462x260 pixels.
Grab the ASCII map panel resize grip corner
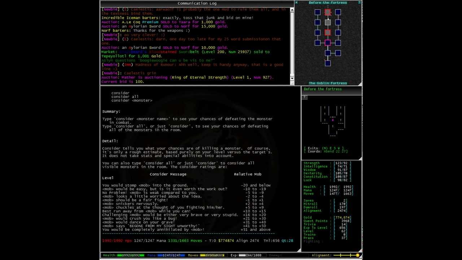[360, 158]
